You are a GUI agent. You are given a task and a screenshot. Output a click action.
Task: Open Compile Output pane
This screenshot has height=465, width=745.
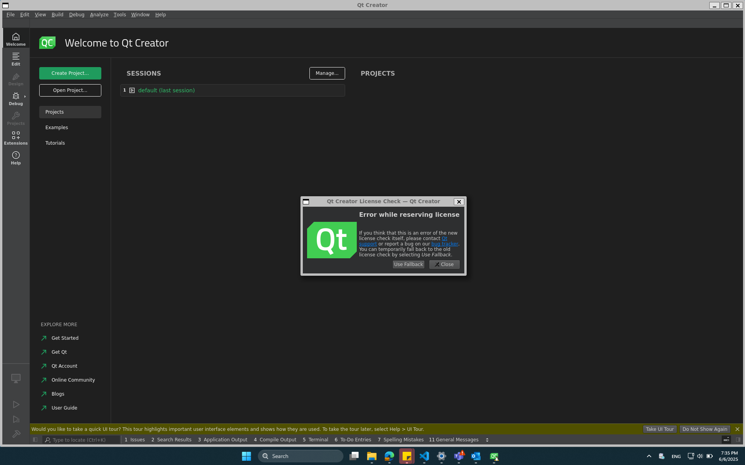click(x=275, y=440)
